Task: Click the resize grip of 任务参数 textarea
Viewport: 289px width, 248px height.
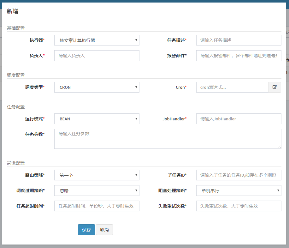Action: [280, 147]
